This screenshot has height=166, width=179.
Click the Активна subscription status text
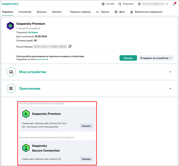click(33, 32)
